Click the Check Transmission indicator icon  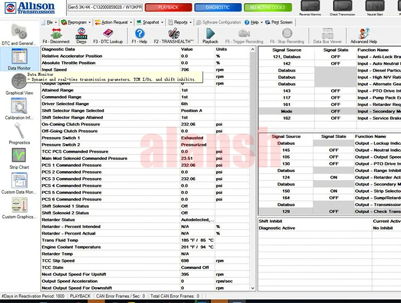pos(342,6)
